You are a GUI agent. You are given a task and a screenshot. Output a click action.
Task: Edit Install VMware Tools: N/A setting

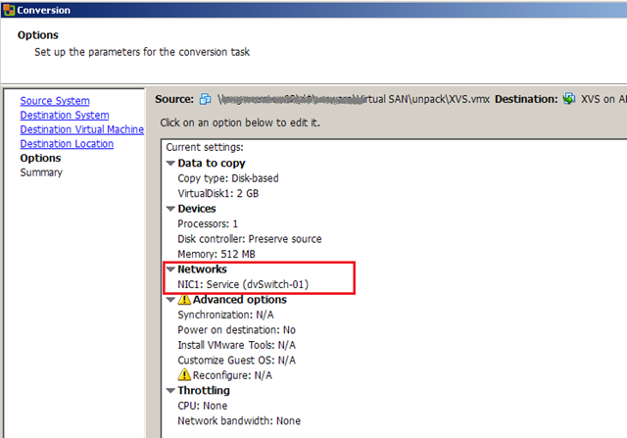tap(237, 345)
